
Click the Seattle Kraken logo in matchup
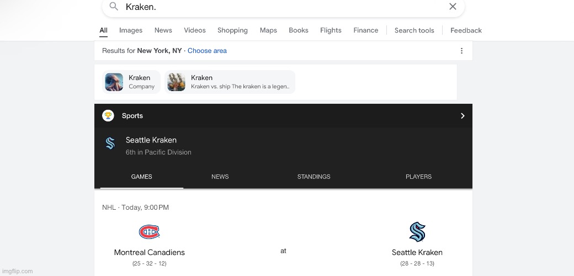click(417, 232)
